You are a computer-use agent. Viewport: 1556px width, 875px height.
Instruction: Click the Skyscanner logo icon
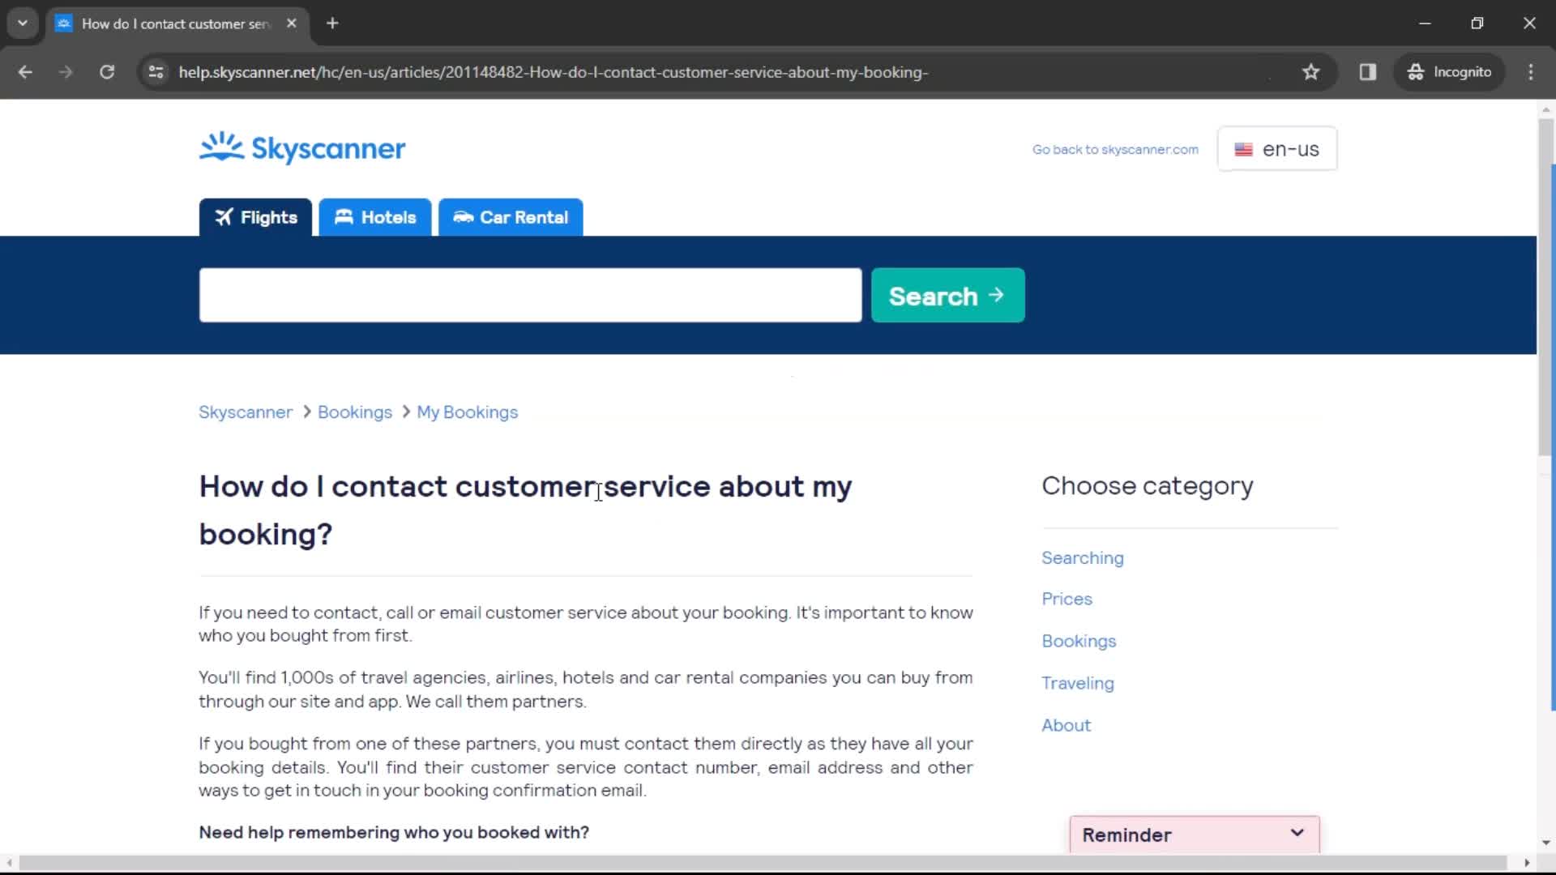[219, 147]
